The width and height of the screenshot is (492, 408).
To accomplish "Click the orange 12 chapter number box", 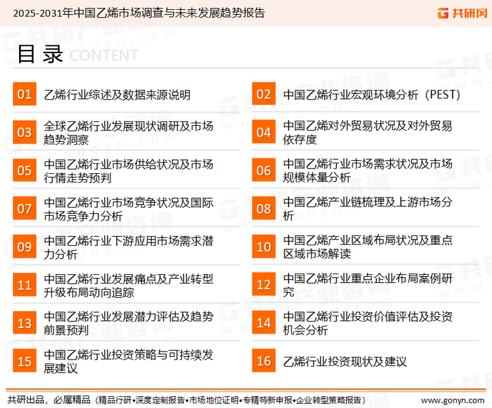I will pos(264,285).
